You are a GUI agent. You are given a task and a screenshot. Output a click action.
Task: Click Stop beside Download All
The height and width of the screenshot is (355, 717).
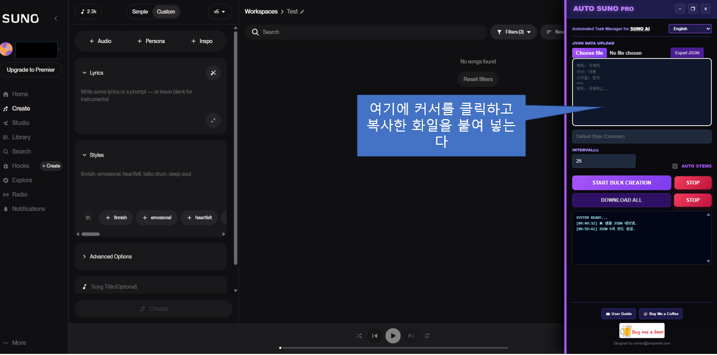click(693, 200)
